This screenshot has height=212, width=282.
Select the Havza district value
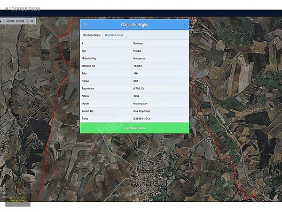click(137, 51)
